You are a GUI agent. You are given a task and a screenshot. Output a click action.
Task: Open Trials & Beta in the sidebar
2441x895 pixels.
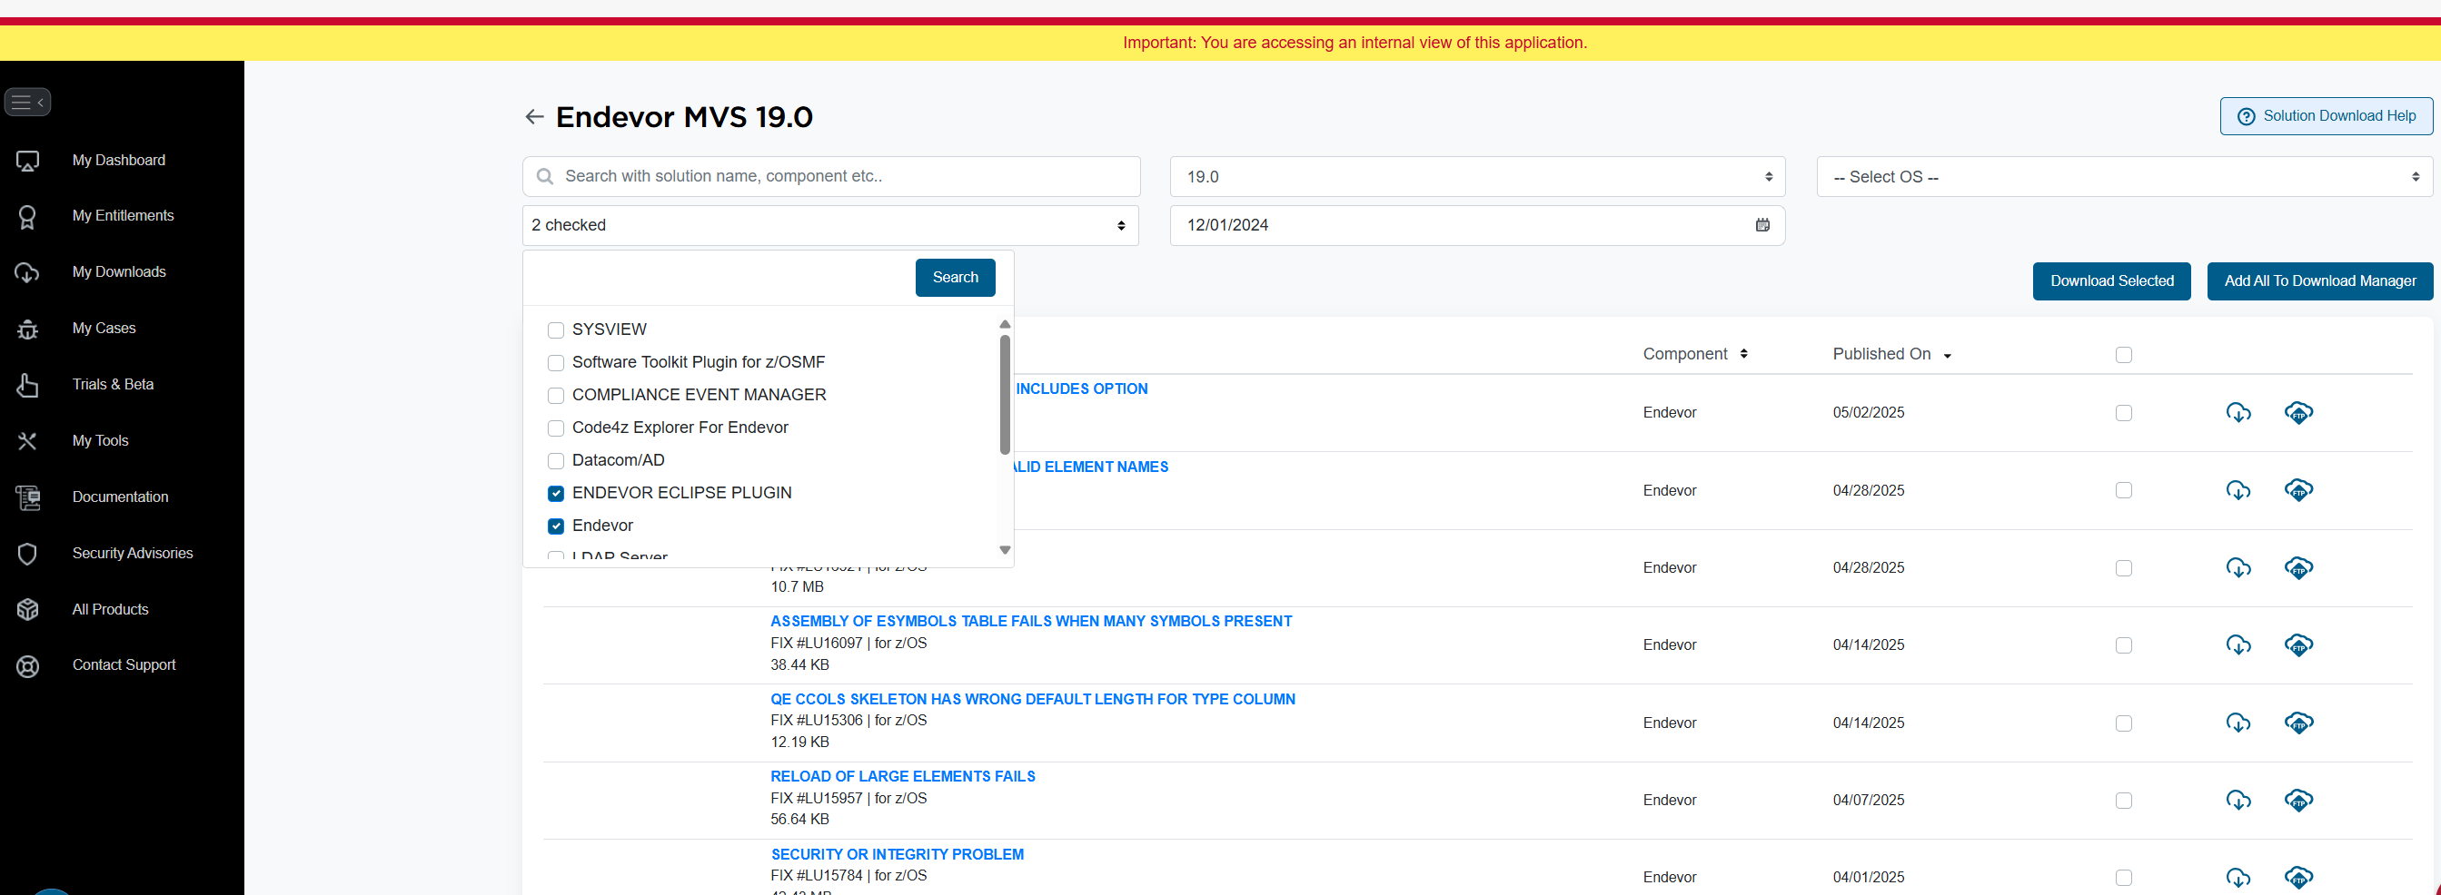(113, 385)
